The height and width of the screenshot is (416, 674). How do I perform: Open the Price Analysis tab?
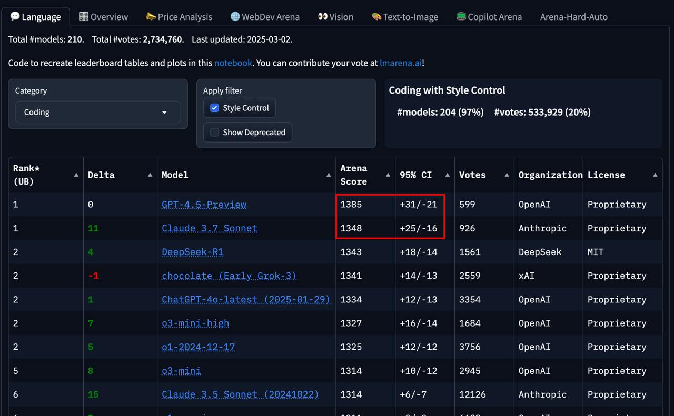coord(179,17)
